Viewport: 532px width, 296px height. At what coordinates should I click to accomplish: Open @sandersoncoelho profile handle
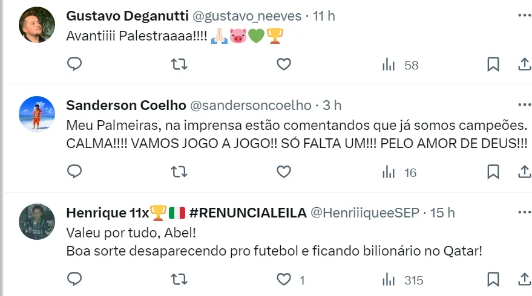click(x=251, y=105)
